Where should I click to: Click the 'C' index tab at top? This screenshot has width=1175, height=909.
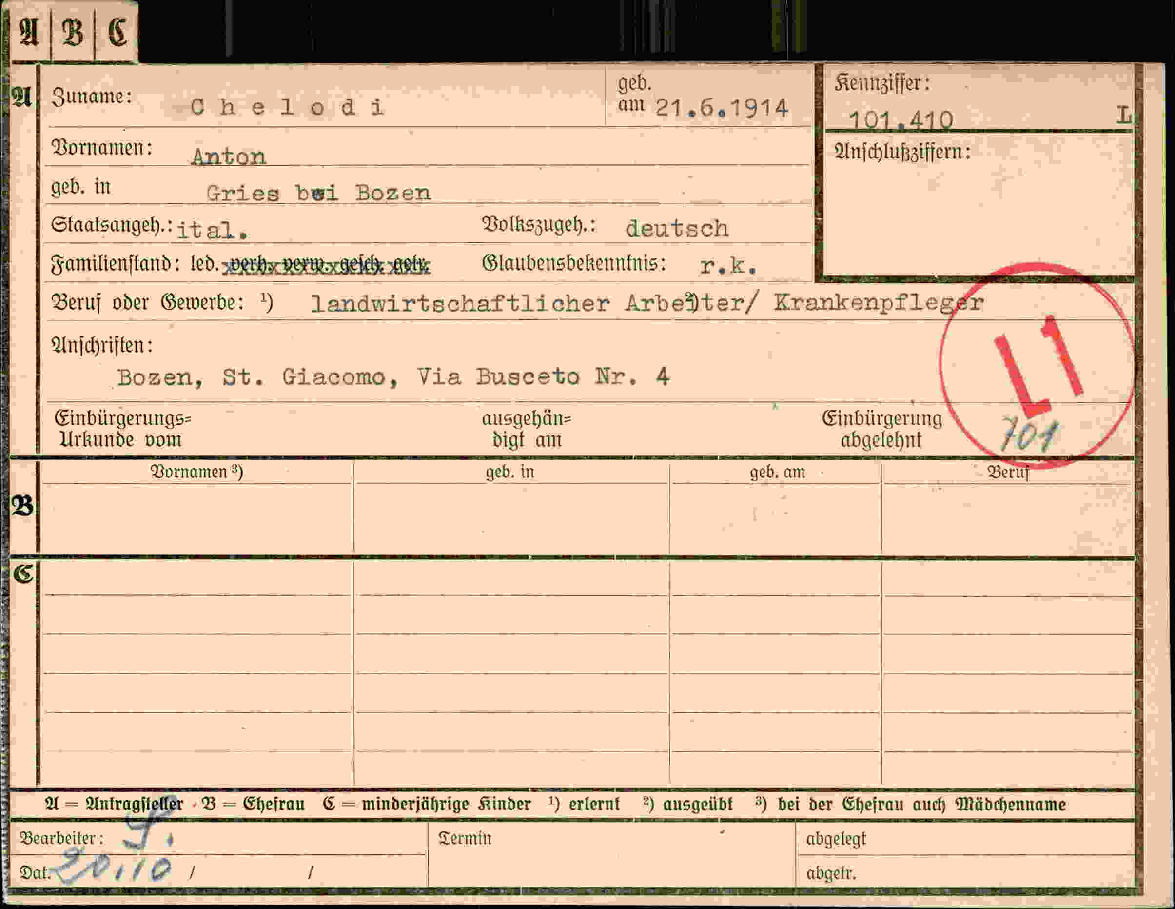(117, 32)
